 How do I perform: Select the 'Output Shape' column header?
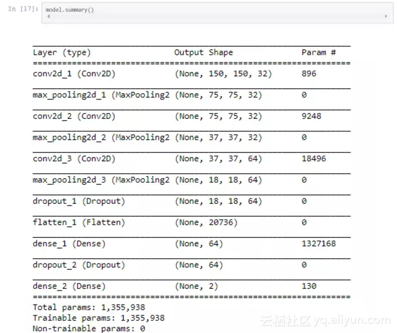tap(204, 53)
